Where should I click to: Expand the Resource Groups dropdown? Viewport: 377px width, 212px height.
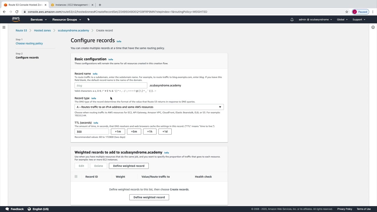pyautogui.click(x=67, y=19)
